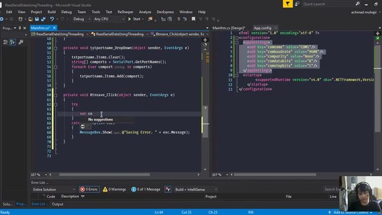Toggle bookmark with the Bookmark icon
Viewport: 382px width, 215px height.
click(193, 19)
